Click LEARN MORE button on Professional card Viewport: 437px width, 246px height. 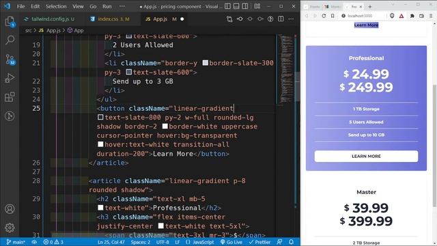(366, 156)
